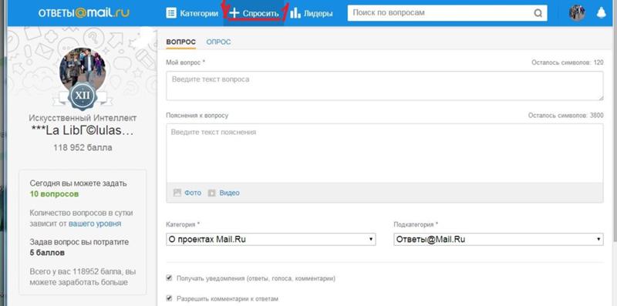The image size is (617, 306).
Task: Click the 10 вопросов green text
Action: pos(54,194)
